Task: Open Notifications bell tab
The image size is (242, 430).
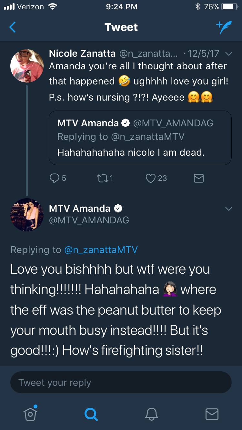Action: (x=151, y=414)
